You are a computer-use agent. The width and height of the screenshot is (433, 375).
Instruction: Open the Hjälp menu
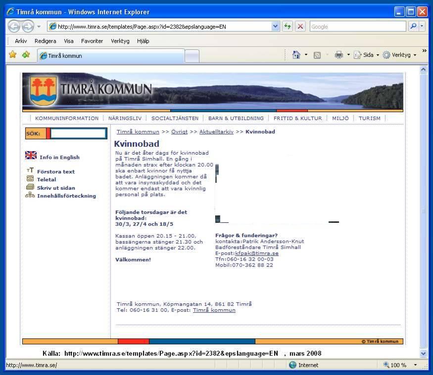(x=143, y=41)
